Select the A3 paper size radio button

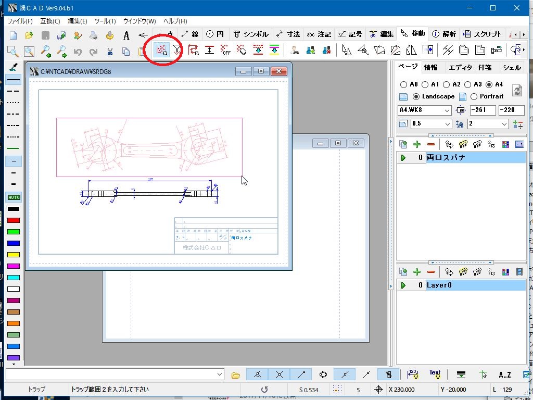point(467,84)
